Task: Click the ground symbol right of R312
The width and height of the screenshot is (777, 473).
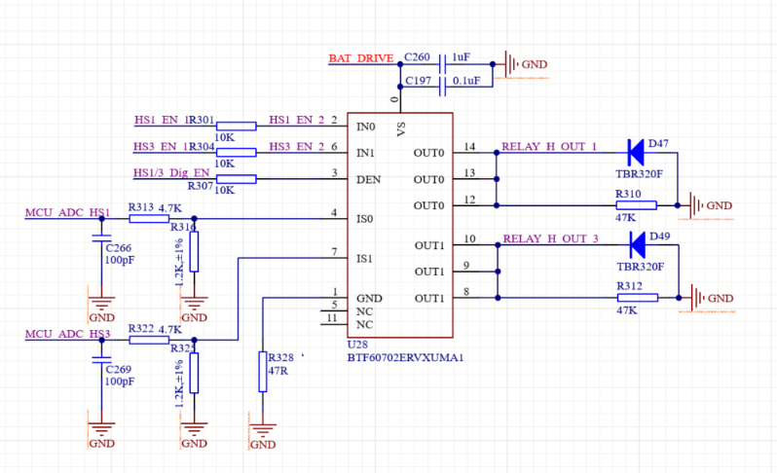Action: [x=698, y=298]
